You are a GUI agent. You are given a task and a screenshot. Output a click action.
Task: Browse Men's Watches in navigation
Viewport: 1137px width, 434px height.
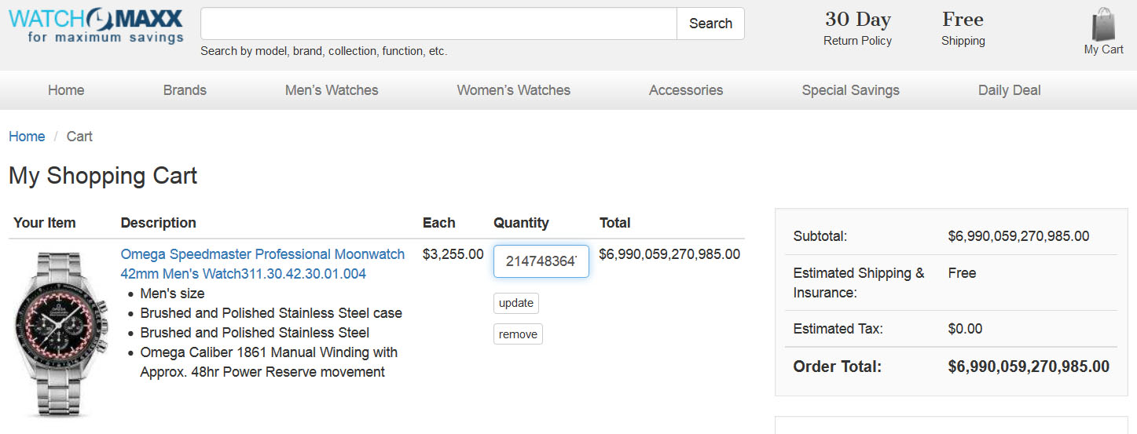332,90
